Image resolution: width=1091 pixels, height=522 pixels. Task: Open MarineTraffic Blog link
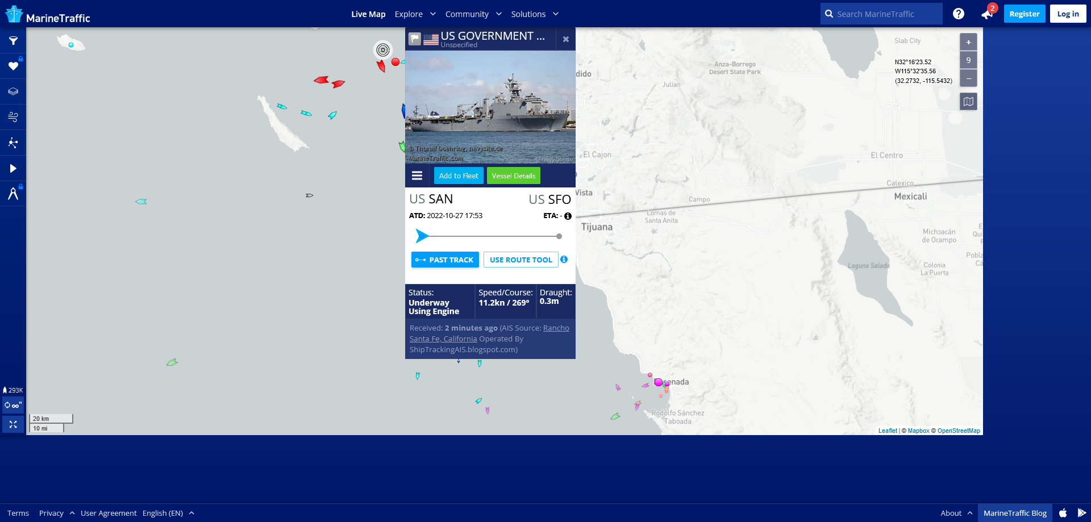[1015, 513]
